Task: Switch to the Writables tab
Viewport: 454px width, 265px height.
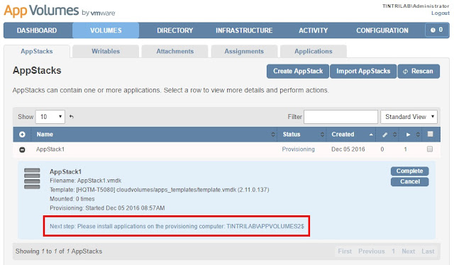Action: click(106, 51)
